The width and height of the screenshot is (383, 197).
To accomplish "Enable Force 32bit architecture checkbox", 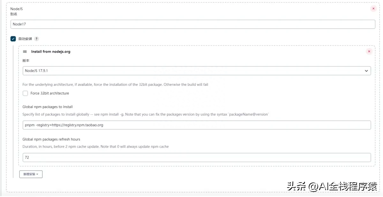I will point(25,93).
